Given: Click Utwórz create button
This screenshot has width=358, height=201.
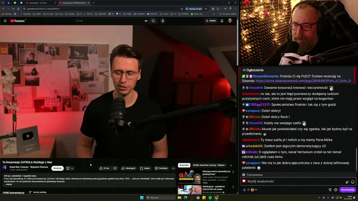Looking at the screenshot, I should (211, 21).
